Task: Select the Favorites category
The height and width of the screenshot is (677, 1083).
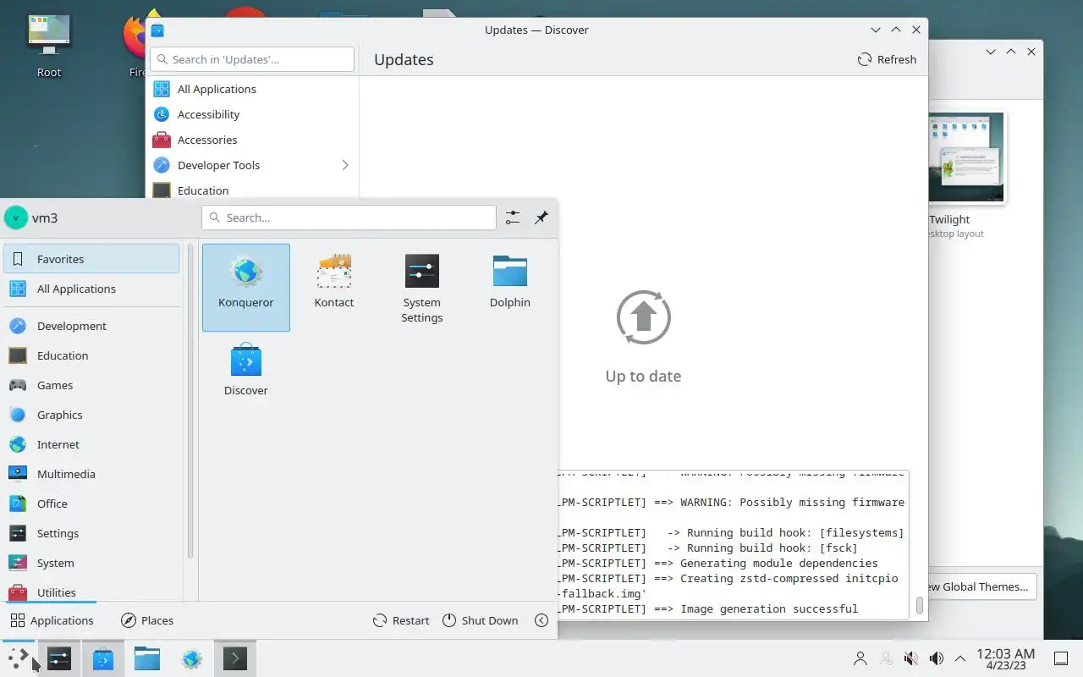Action: coord(91,259)
